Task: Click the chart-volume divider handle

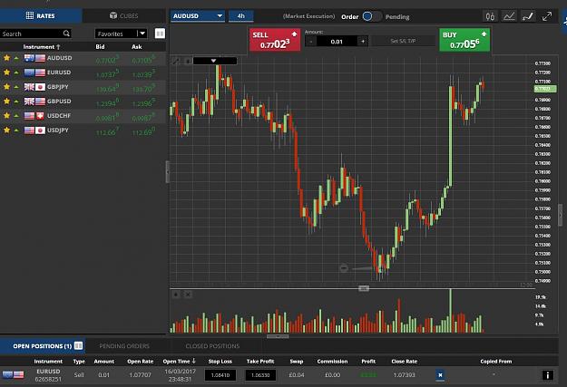Action: (364, 288)
